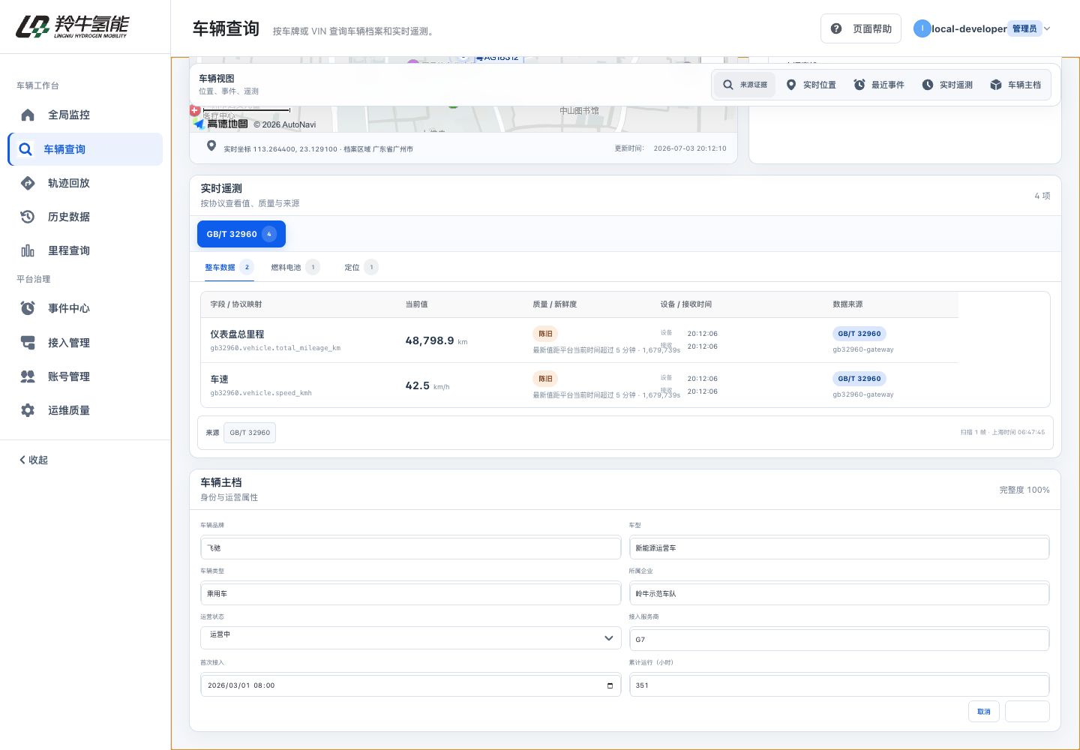Click the 车辆主档 cube icon
This screenshot has width=1080, height=750.
[x=996, y=85]
